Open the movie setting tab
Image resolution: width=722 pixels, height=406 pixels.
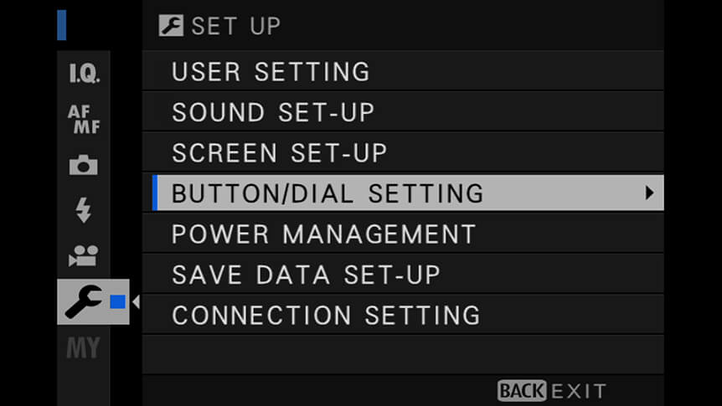coord(83,257)
